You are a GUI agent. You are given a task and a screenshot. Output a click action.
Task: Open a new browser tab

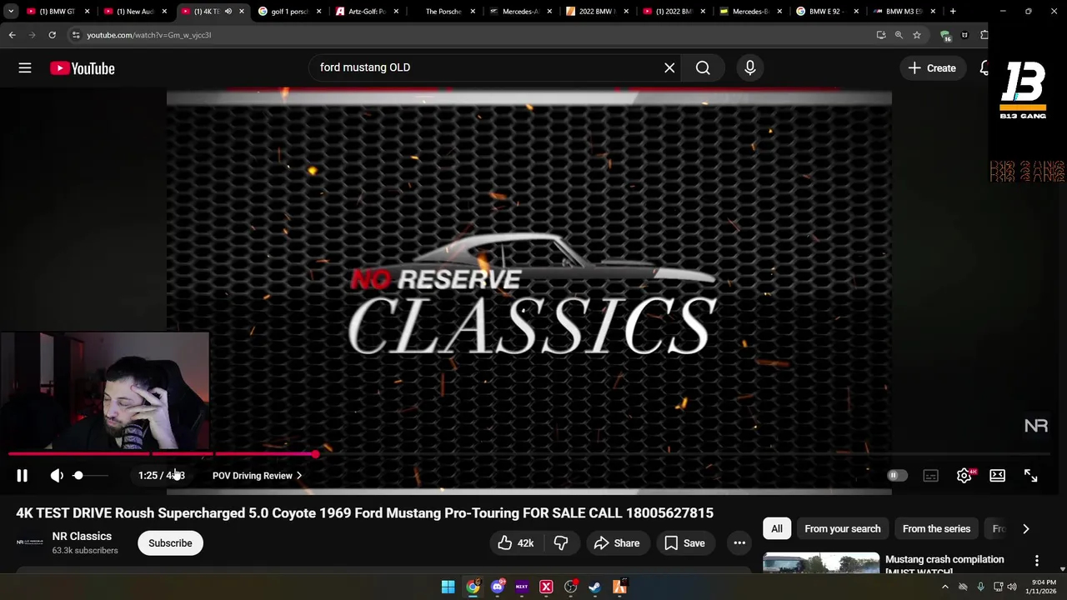(953, 12)
